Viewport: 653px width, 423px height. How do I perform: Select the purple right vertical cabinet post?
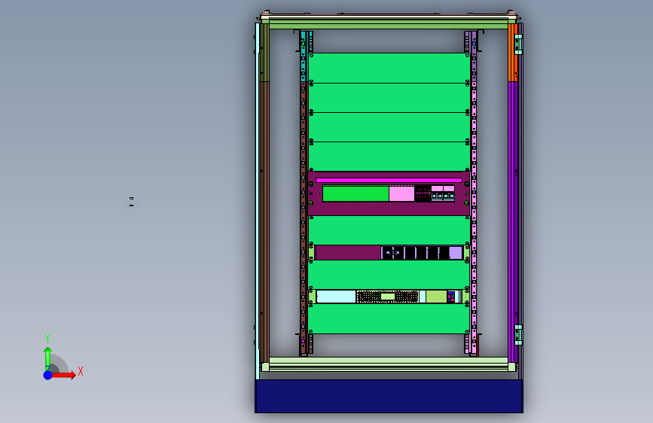513,221
